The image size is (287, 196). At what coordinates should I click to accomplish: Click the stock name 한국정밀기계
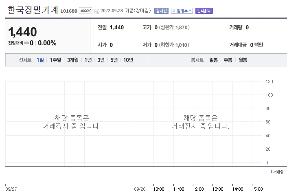click(33, 10)
